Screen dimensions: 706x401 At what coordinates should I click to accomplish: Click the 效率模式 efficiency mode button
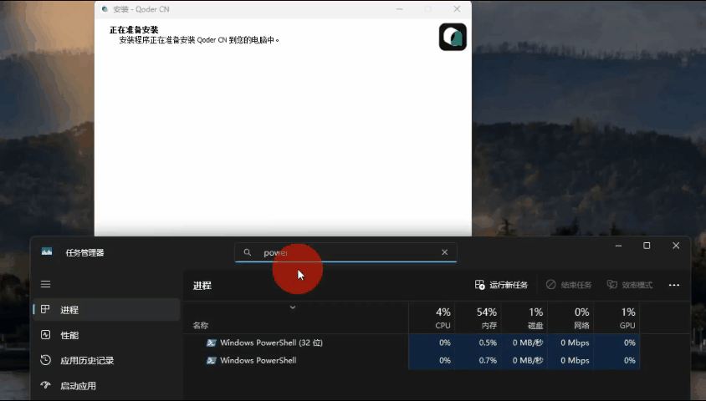tap(629, 285)
